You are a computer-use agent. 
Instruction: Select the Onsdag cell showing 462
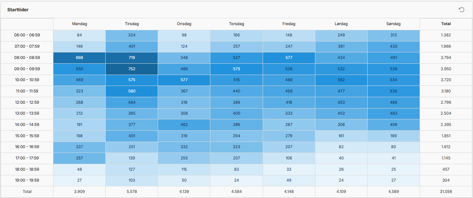(184, 124)
